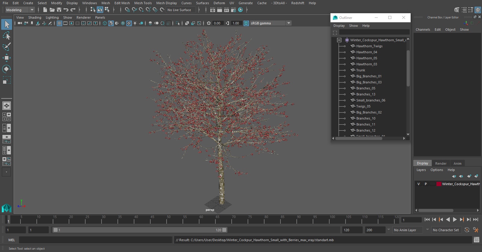Viewport: 482px width, 252px height.
Task: Toggle Channel Box layer editor icon
Action: coord(478,10)
